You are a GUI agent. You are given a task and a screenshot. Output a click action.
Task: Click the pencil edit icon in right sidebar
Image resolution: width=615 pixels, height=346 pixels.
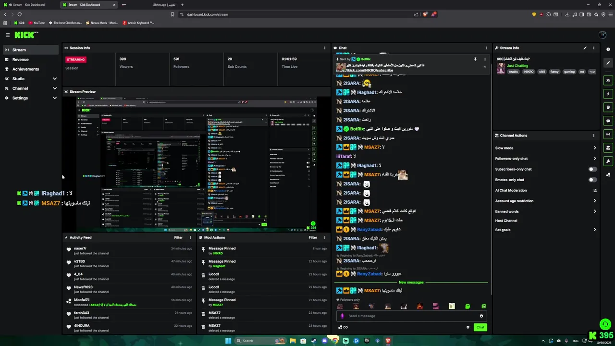click(608, 63)
